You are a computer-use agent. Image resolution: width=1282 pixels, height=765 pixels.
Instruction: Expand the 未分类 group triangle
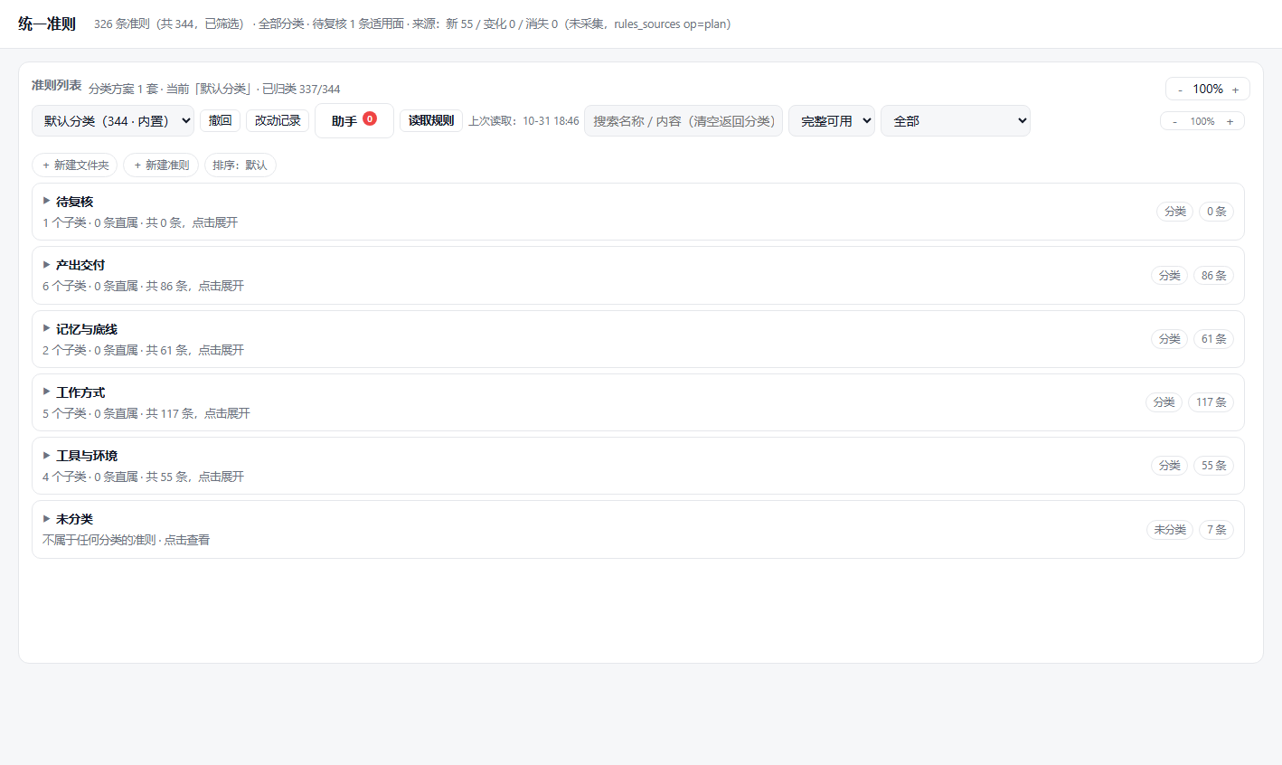tap(47, 518)
